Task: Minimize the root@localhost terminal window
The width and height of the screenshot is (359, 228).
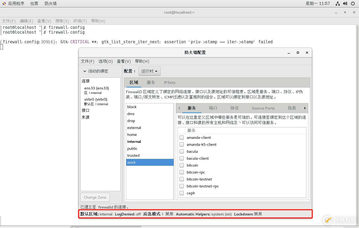Action: [336, 12]
